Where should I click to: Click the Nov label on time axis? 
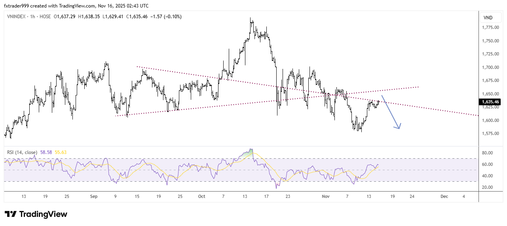point(326,196)
